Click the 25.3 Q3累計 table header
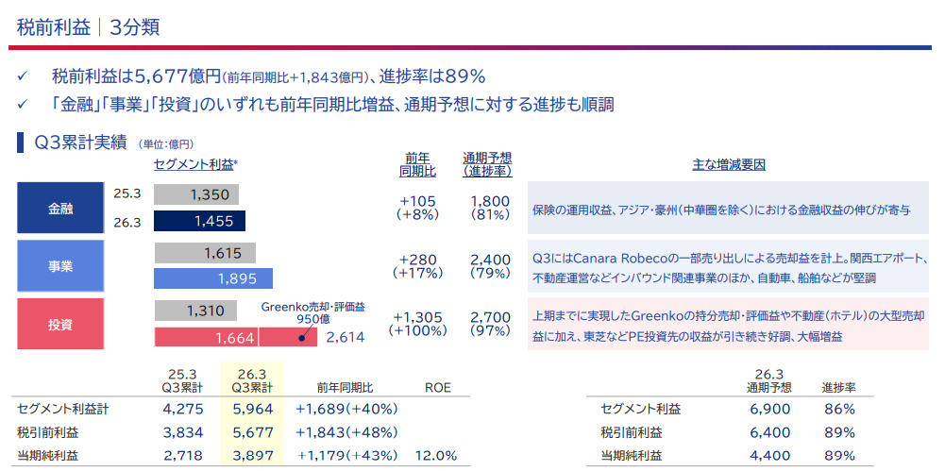The height and width of the screenshot is (471, 945). pos(182,380)
